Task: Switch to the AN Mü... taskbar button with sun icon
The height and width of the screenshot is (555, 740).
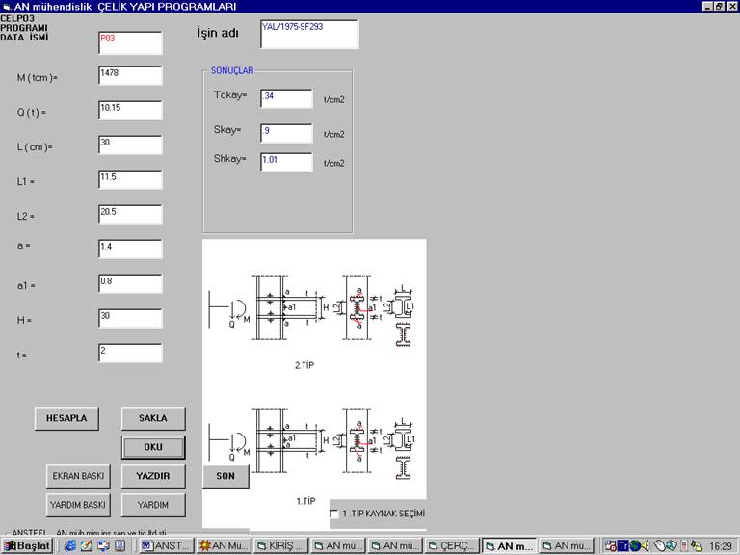Action: coord(224,546)
